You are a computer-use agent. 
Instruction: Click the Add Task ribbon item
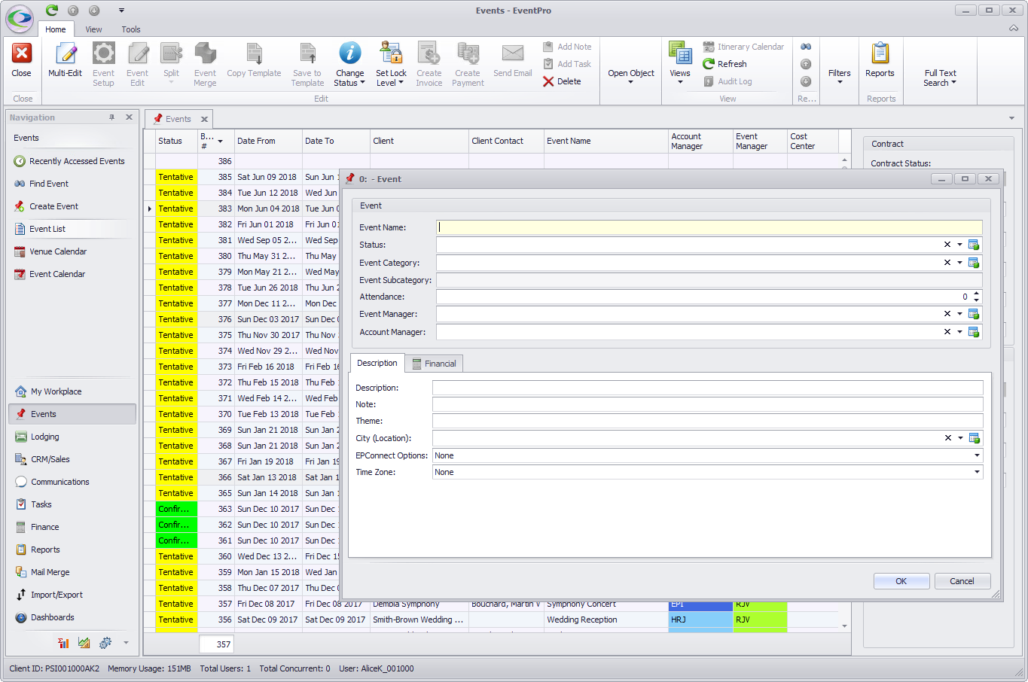tap(567, 64)
